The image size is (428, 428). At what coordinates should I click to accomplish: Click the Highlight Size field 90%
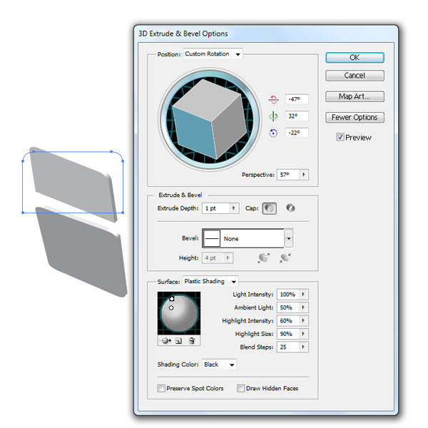[x=287, y=334]
